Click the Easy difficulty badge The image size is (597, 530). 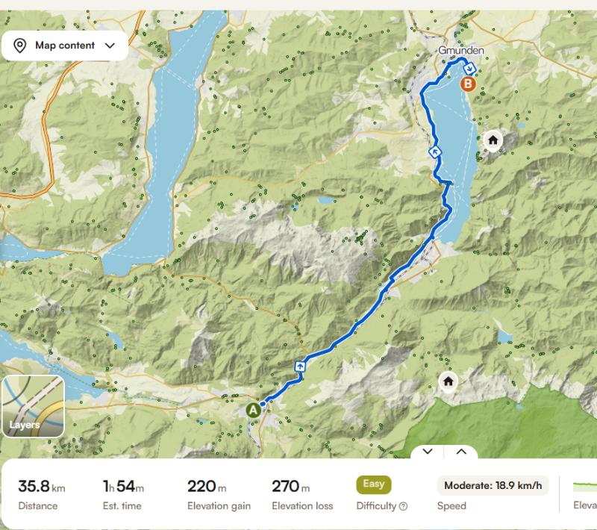(374, 484)
